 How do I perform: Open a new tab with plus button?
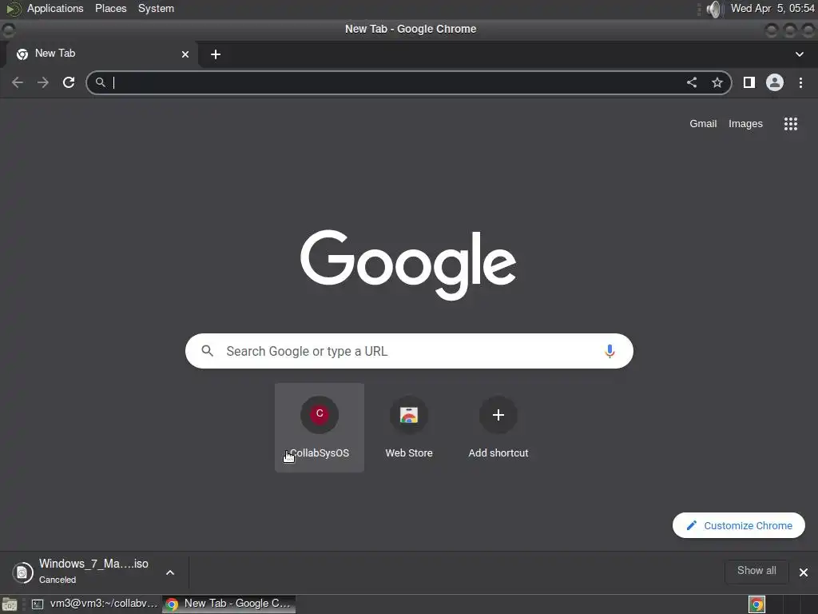(216, 54)
